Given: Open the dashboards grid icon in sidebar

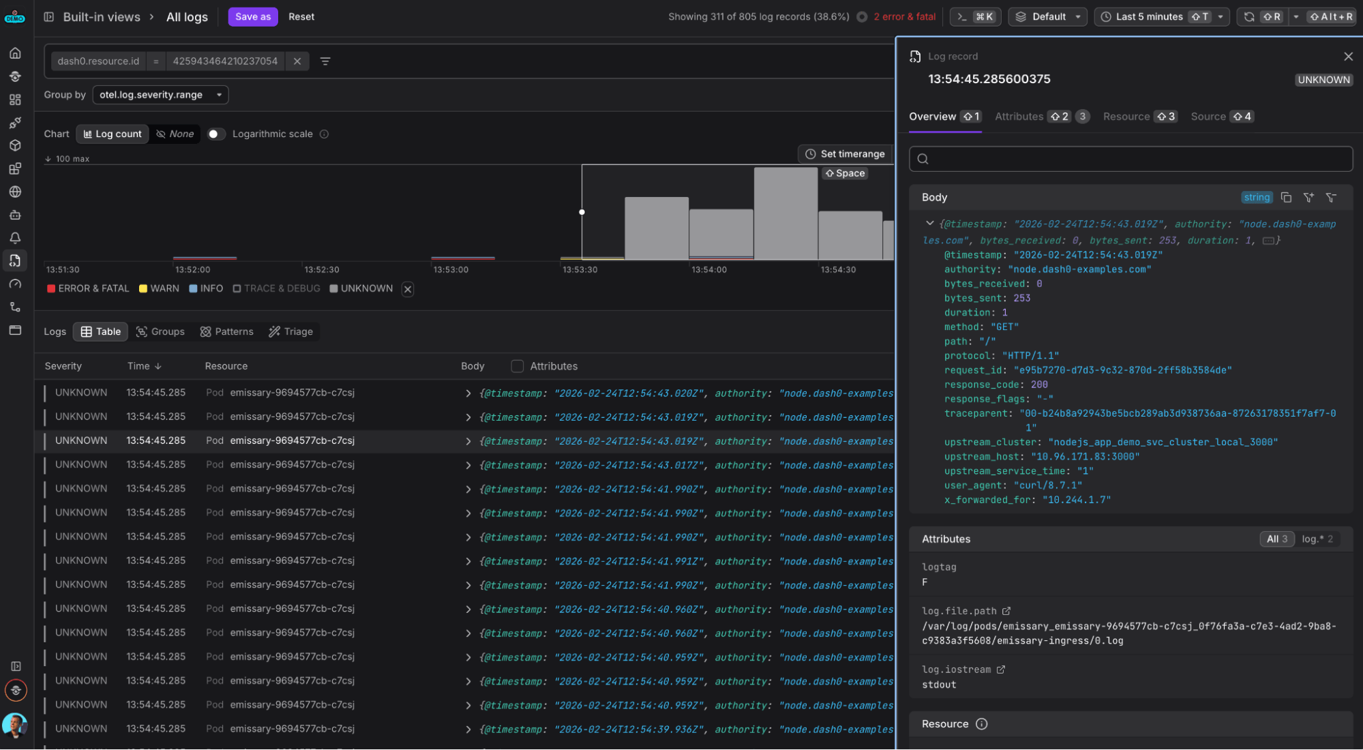Looking at the screenshot, I should coord(15,100).
